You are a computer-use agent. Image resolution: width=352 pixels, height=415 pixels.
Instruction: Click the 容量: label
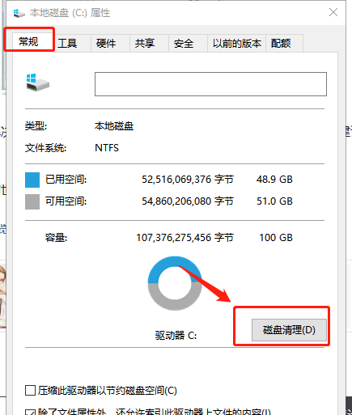[x=56, y=238]
